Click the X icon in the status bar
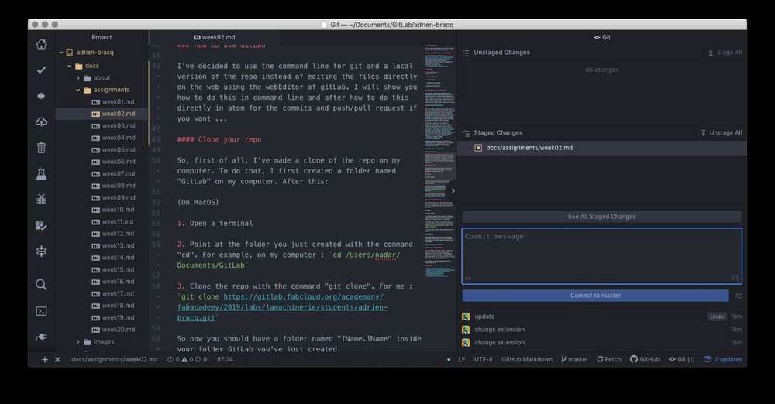This screenshot has width=775, height=404. [x=57, y=360]
